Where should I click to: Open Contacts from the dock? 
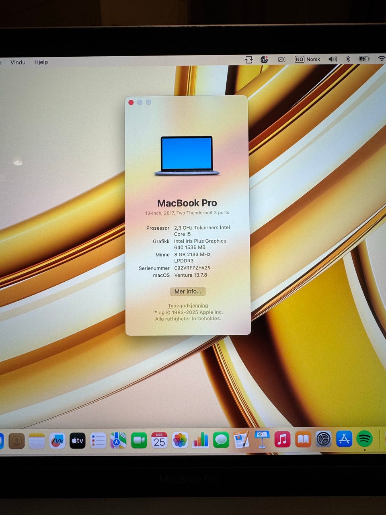pos(17,441)
